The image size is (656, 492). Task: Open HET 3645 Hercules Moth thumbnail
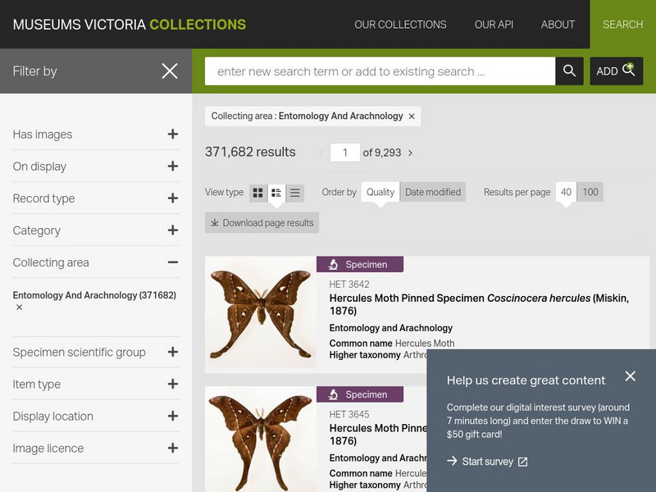(x=261, y=440)
